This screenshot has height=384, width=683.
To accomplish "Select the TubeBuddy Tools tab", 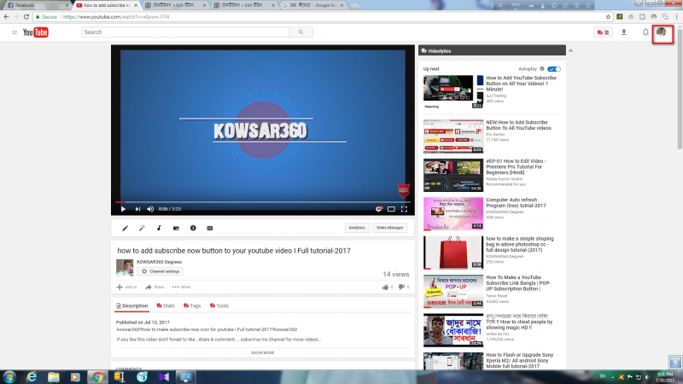I will [x=219, y=306].
